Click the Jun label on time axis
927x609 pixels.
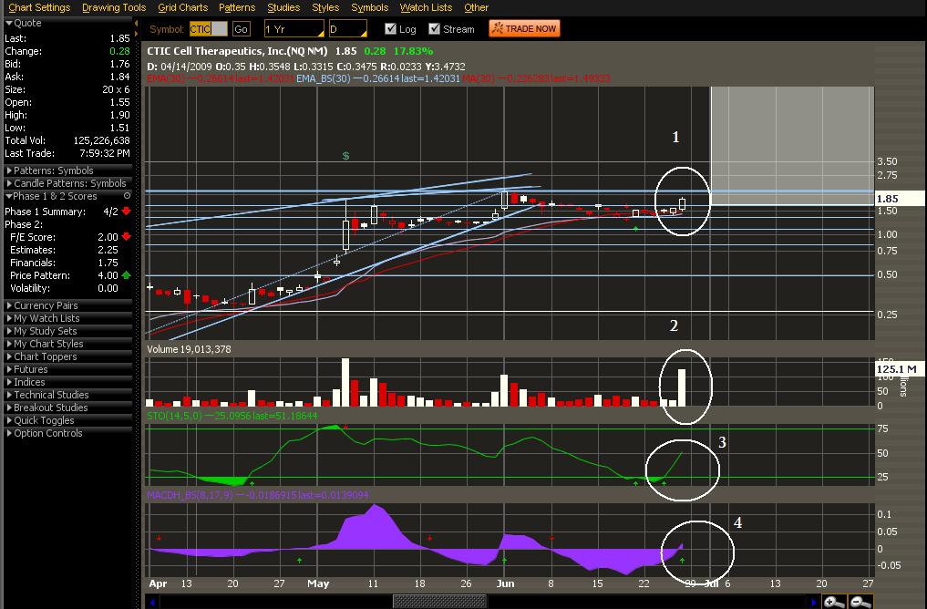(x=505, y=583)
